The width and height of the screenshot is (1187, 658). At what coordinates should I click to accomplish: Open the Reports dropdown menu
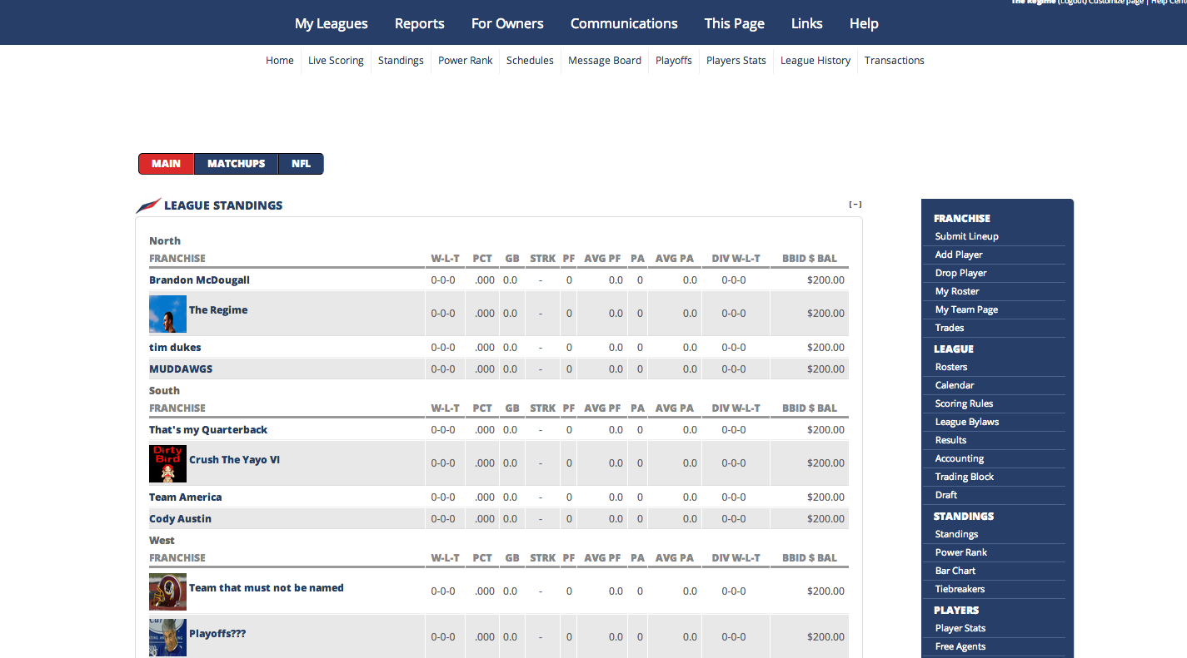pos(420,23)
